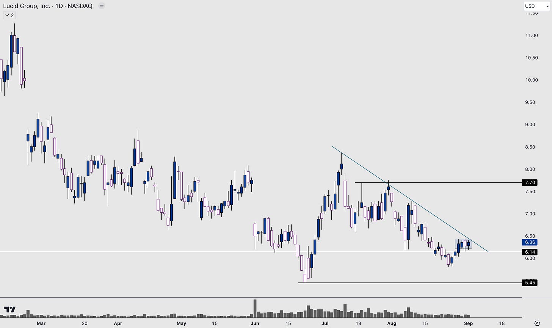
Task: Click the May date axis label
Action: (x=181, y=323)
